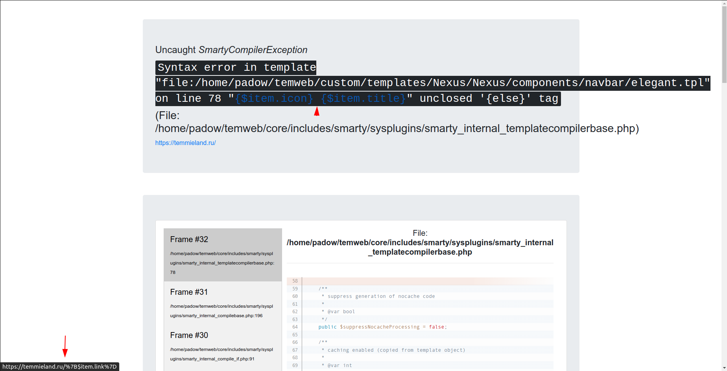The image size is (727, 371).
Task: Select stack Frame #30
Action: tap(189, 335)
